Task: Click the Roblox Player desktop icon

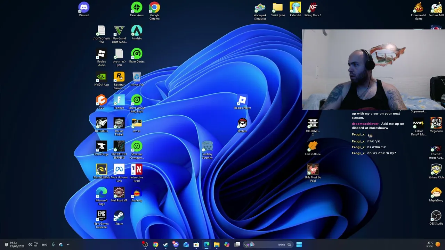Action: tap(242, 102)
